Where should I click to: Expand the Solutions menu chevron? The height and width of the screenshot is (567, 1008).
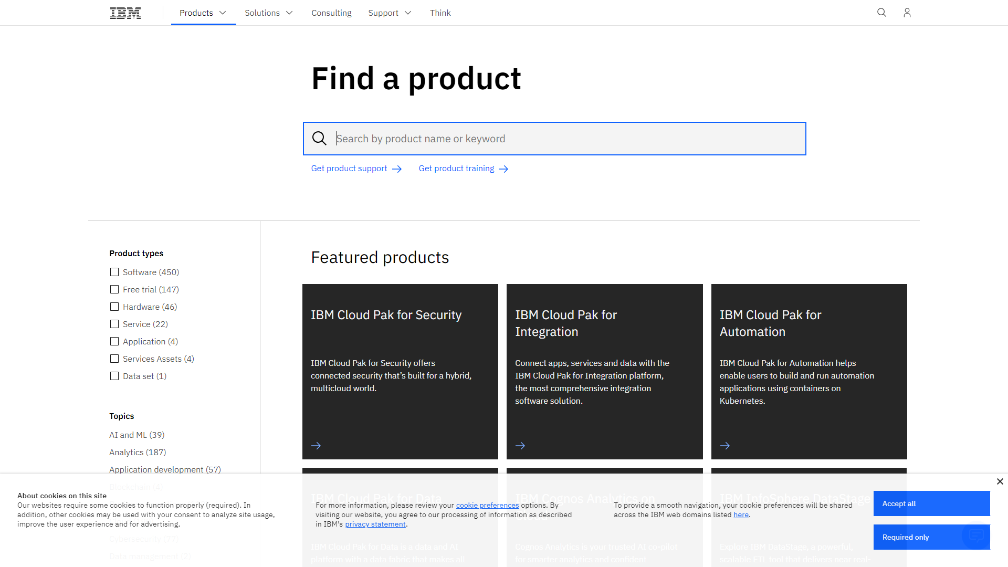(289, 13)
